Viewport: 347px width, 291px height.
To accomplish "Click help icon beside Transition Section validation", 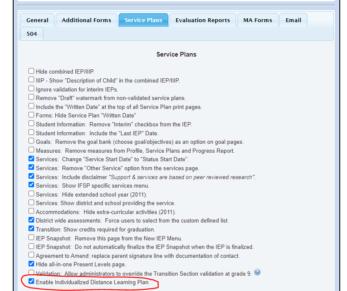I will pyautogui.click(x=257, y=272).
